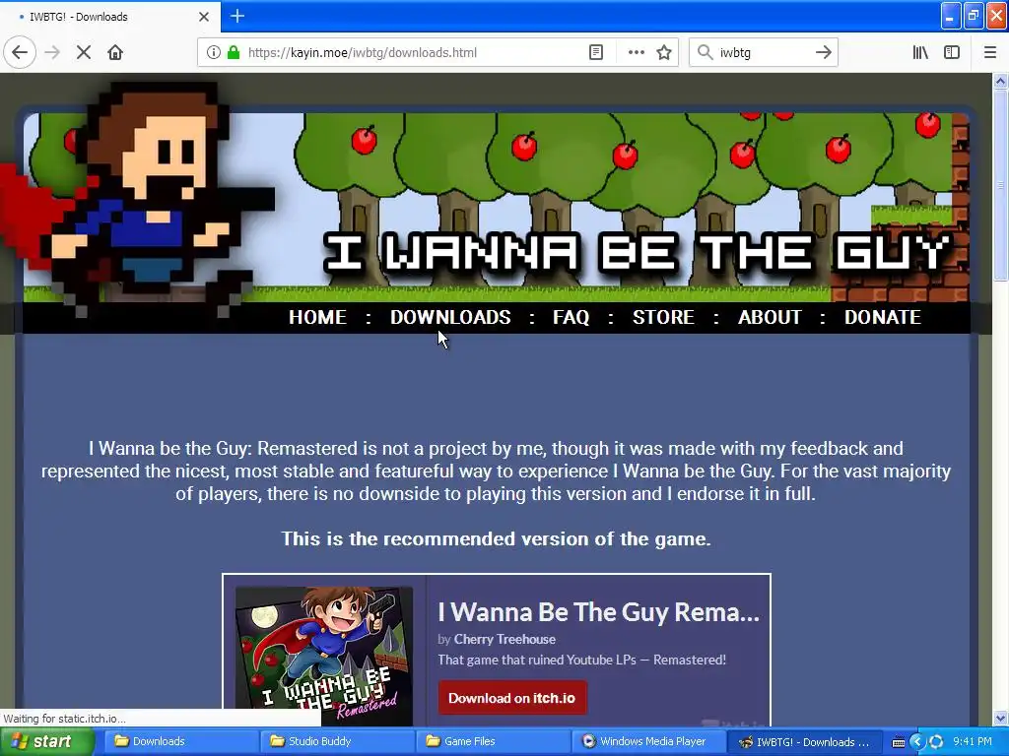Restore down the Firefox window
This screenshot has height=756, width=1009.
click(974, 16)
